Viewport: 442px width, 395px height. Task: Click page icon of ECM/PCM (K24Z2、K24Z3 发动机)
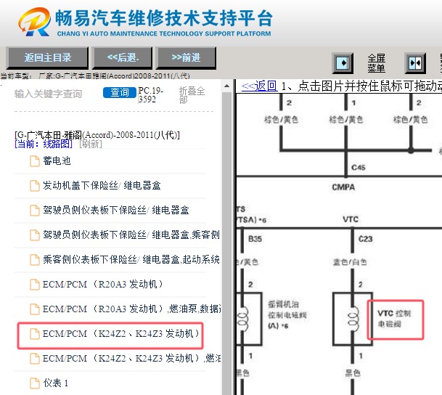click(x=35, y=334)
